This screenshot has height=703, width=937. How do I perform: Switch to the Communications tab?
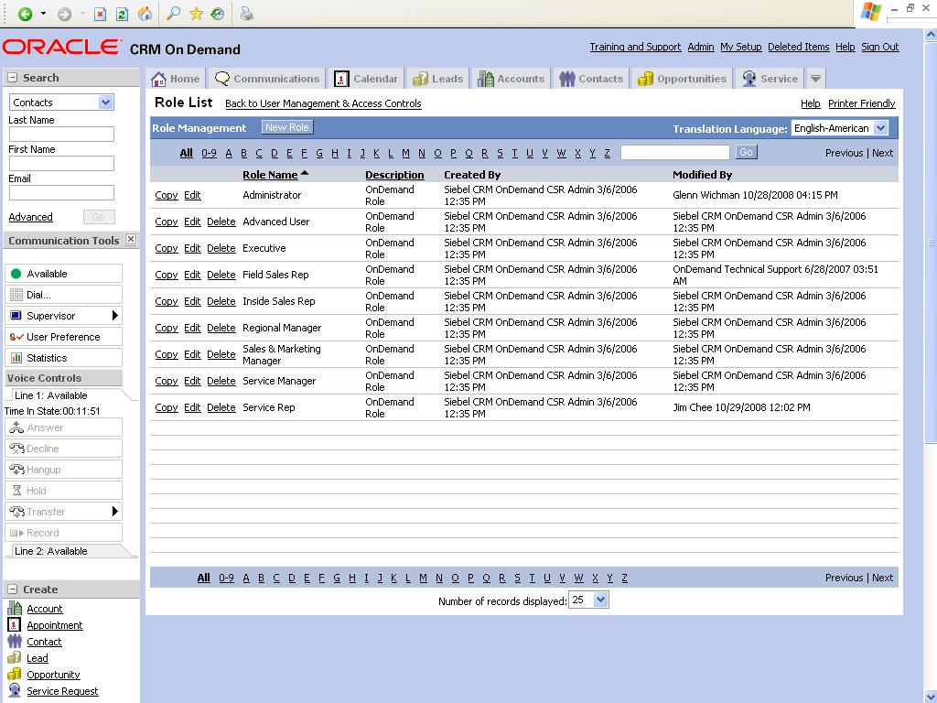267,79
